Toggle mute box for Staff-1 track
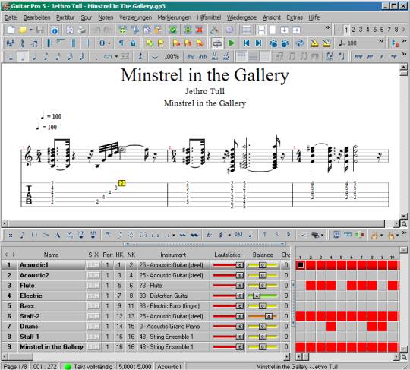Image resolution: width=410 pixels, height=370 pixels. (x=96, y=337)
